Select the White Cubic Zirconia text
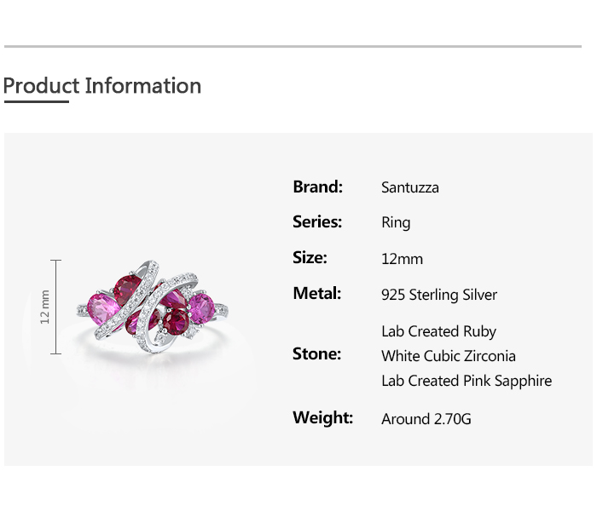The image size is (597, 517). (449, 356)
